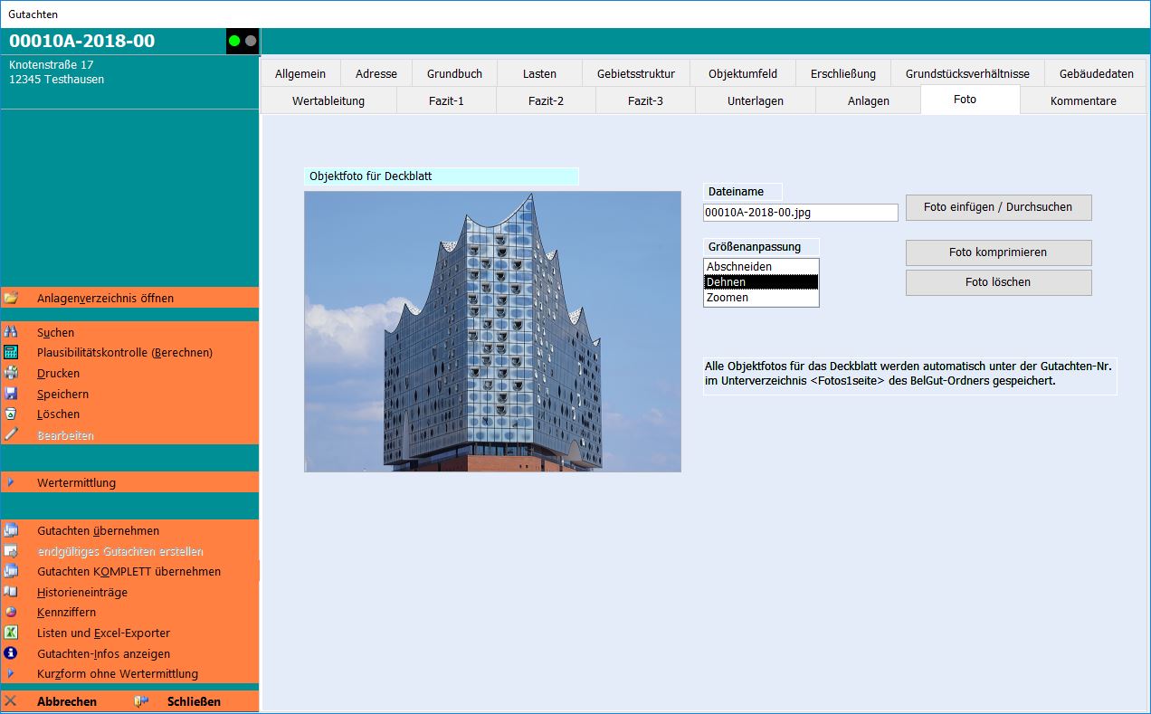The image size is (1151, 714).
Task: Click the icon beside Gutachten KOMPLETT übernehmen
Action: point(11,571)
